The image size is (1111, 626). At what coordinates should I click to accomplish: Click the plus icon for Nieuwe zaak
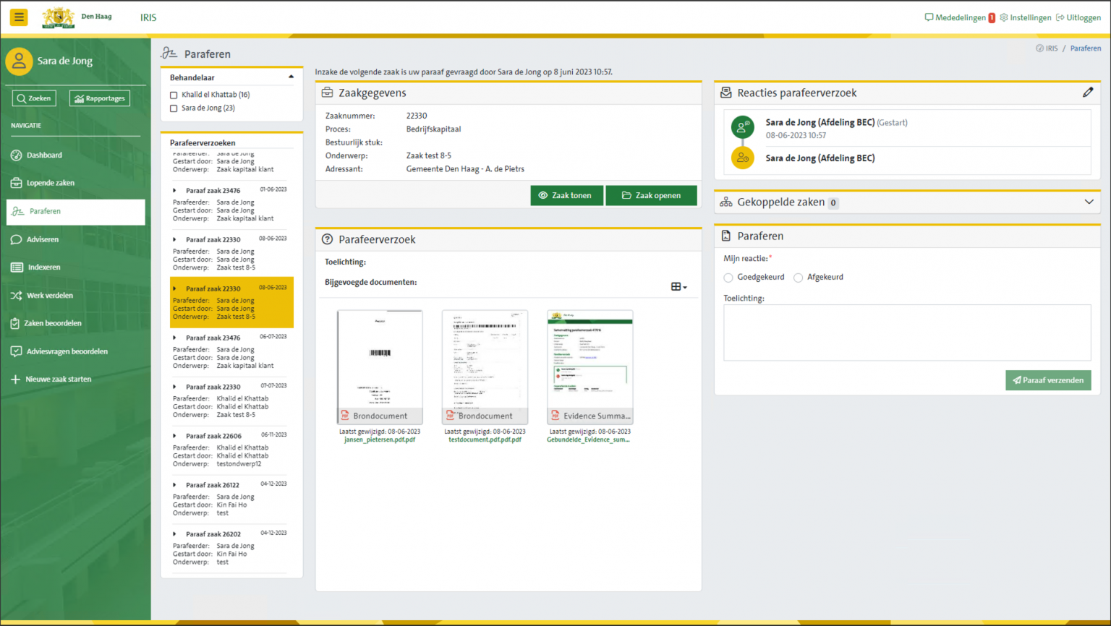(x=15, y=379)
